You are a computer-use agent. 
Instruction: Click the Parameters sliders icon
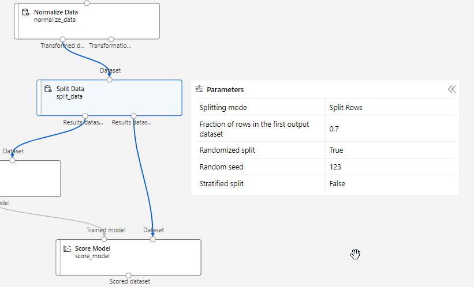pos(199,89)
